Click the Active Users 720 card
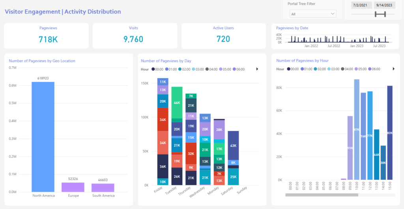 click(x=223, y=35)
